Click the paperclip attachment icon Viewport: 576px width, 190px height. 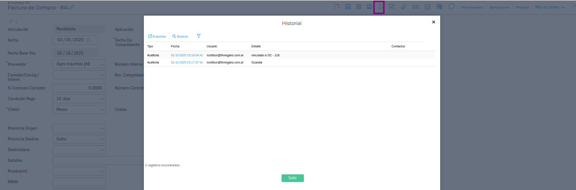pyautogui.click(x=403, y=7)
